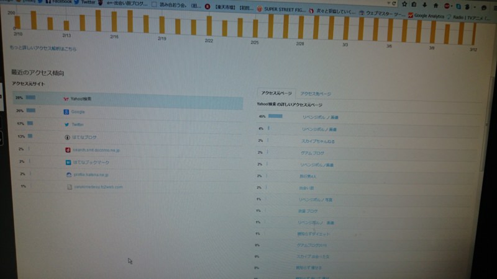Click the はてなブログ icon in referrer list

pos(67,137)
